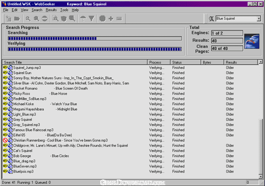Select the Gray_Squirrel.mp3 result title

point(26,125)
